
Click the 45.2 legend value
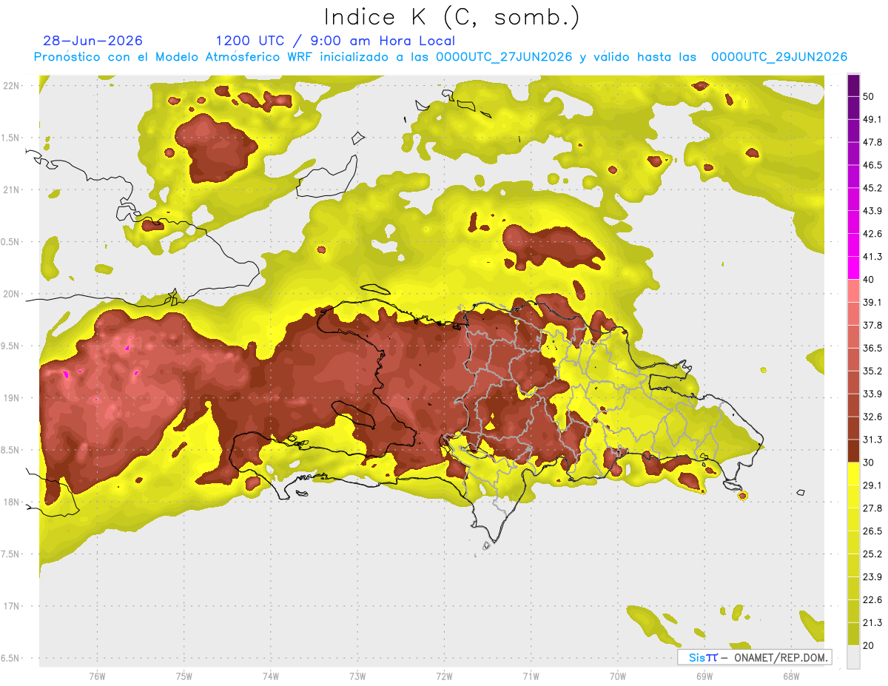(872, 188)
